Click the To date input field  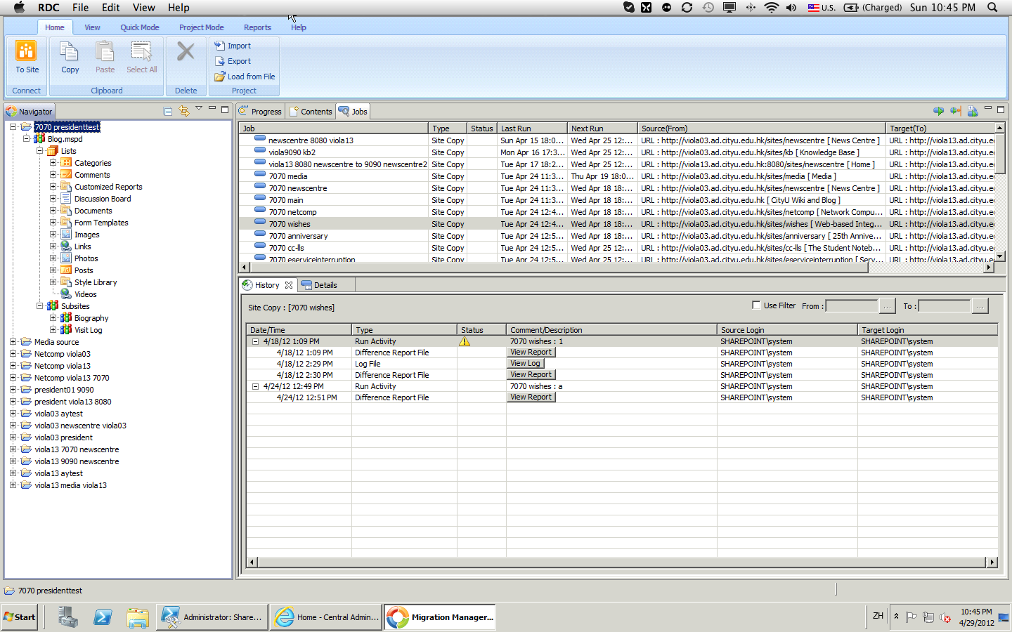pyautogui.click(x=945, y=306)
